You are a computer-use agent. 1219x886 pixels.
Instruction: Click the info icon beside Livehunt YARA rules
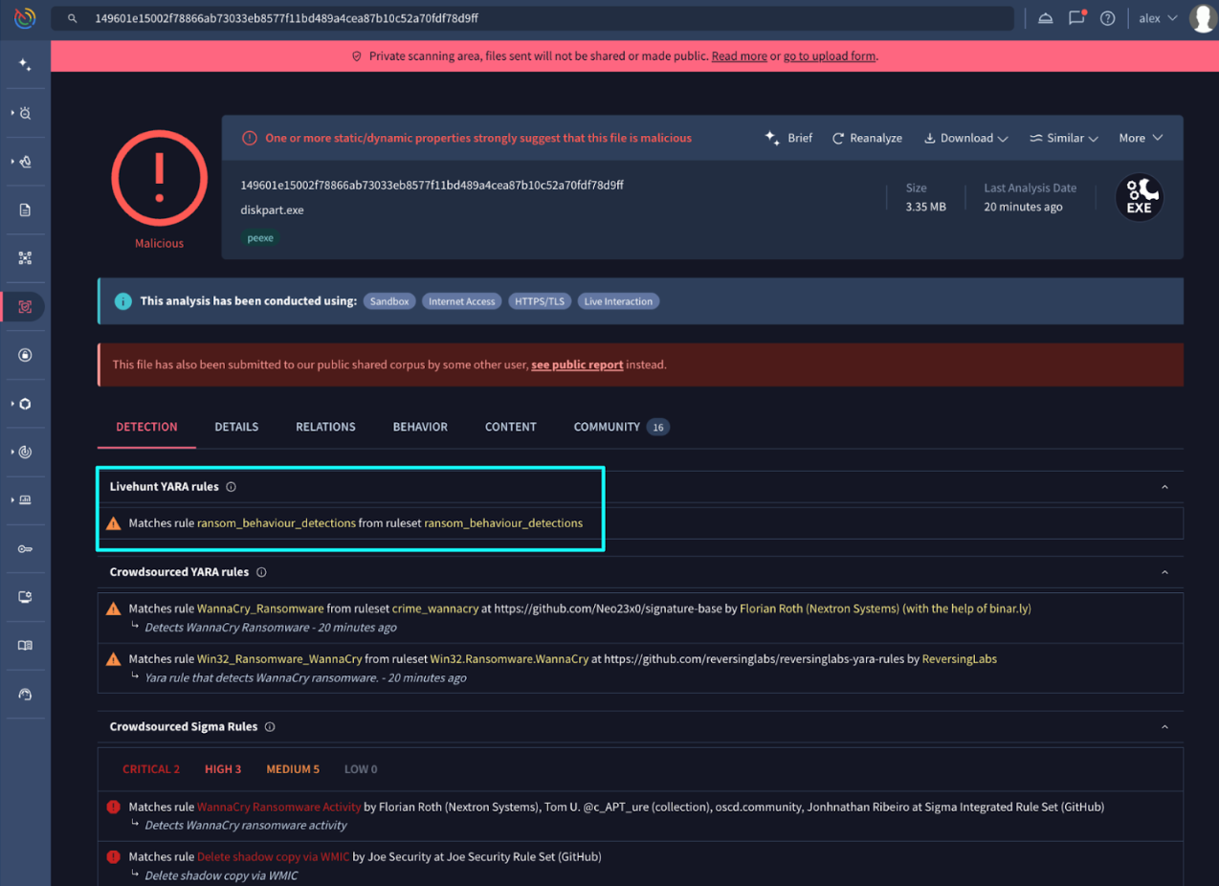click(x=231, y=487)
